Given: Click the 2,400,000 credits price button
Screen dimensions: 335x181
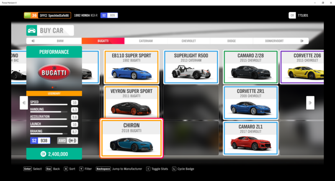Looking at the screenshot, I should (54, 154).
